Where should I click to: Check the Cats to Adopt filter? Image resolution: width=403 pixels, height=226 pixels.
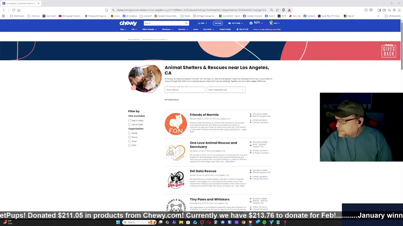[x=129, y=125]
